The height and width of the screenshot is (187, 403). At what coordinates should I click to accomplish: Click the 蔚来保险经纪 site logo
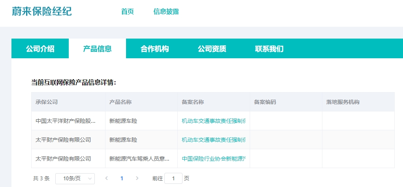point(42,11)
